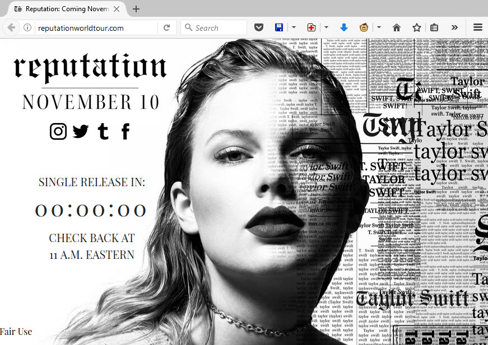
Task: Click the reputation gothic title logo
Action: pos(90,67)
